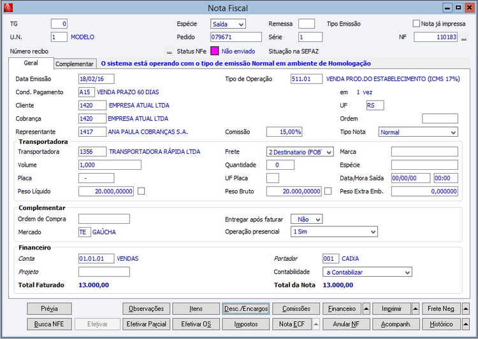The height and width of the screenshot is (339, 478).
Task: Toggle the checkbox beside Peso Bruto
Action: click(x=328, y=191)
